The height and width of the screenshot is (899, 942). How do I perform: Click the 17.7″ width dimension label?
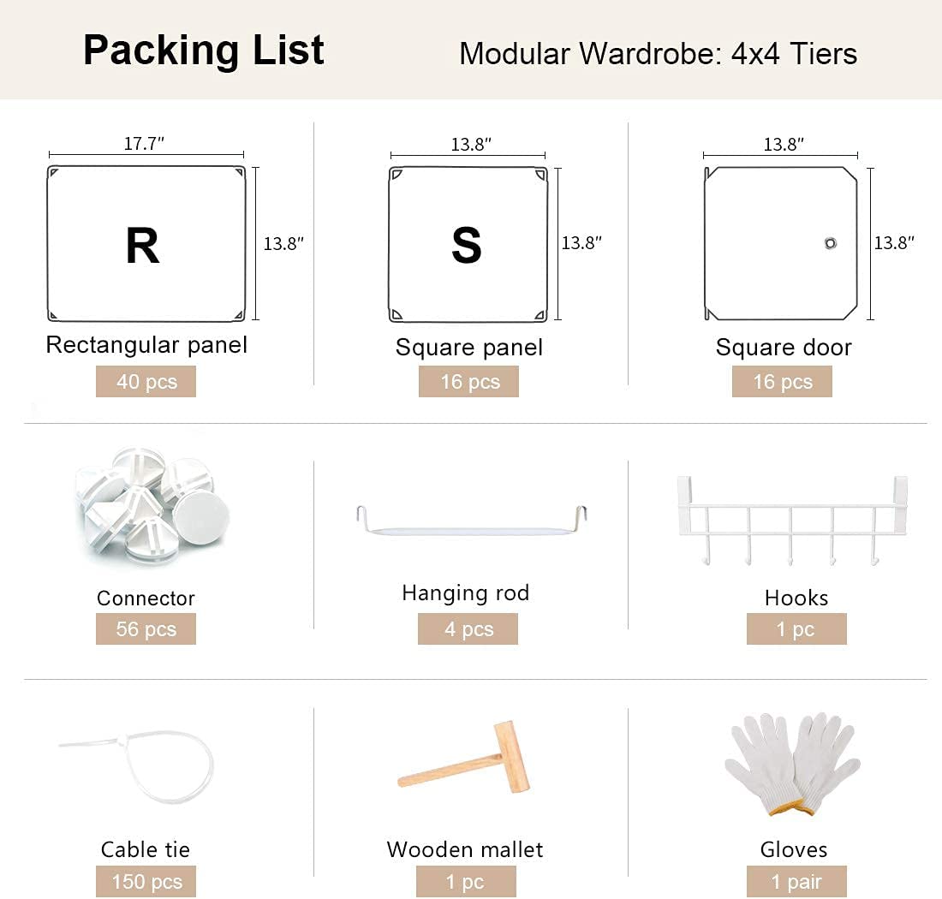point(144,144)
